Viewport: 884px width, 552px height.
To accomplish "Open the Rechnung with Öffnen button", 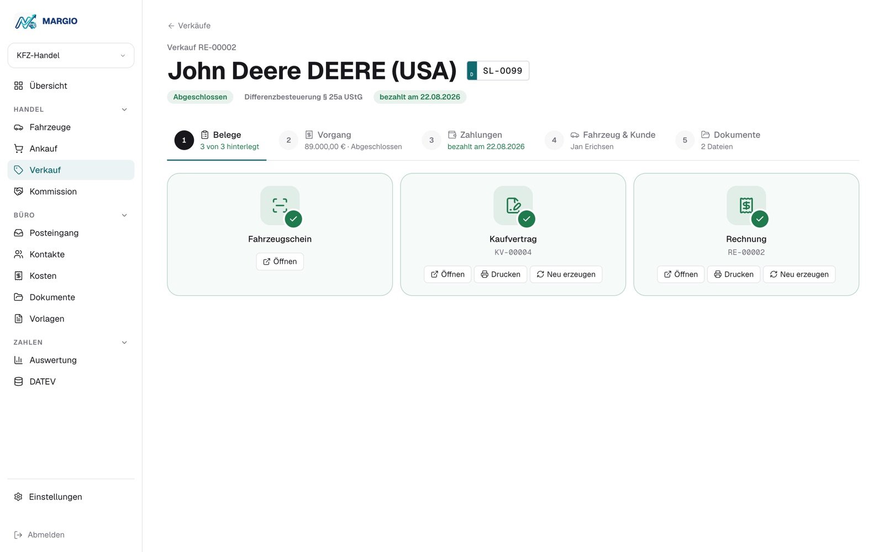I will point(681,274).
